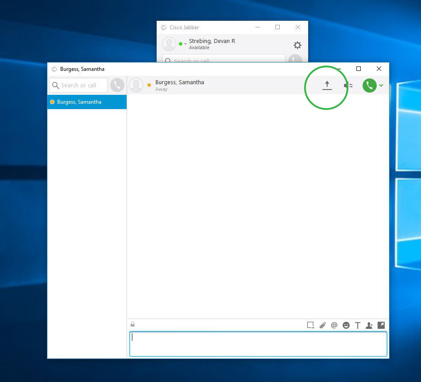Click Burgess, Samantha's avatar in chat header
The image size is (421, 382).
tap(136, 85)
